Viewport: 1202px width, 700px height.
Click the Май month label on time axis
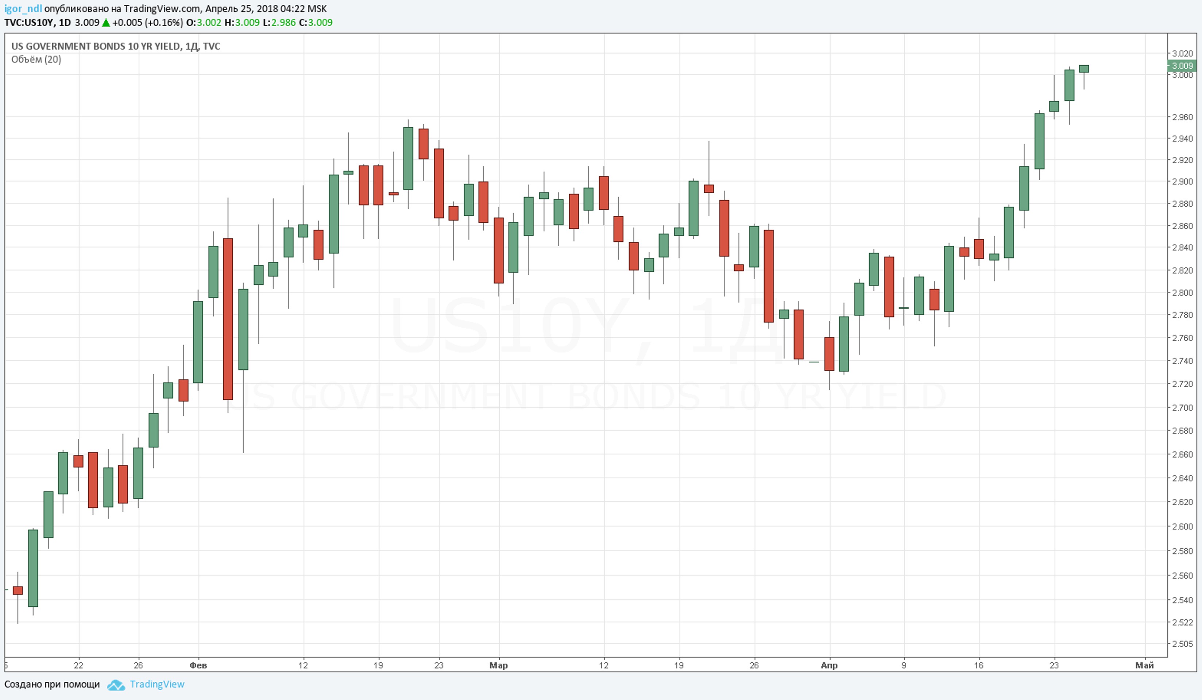(x=1145, y=665)
